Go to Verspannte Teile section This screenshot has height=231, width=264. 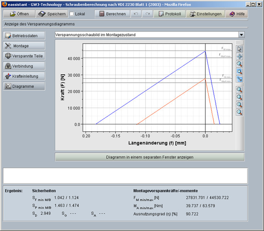24,56
